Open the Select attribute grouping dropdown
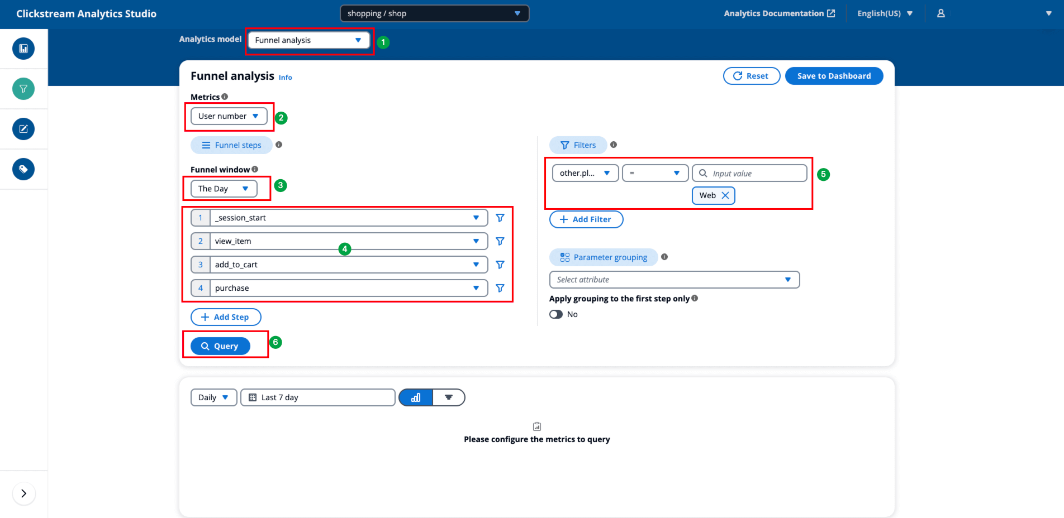1064x518 pixels. pos(674,280)
